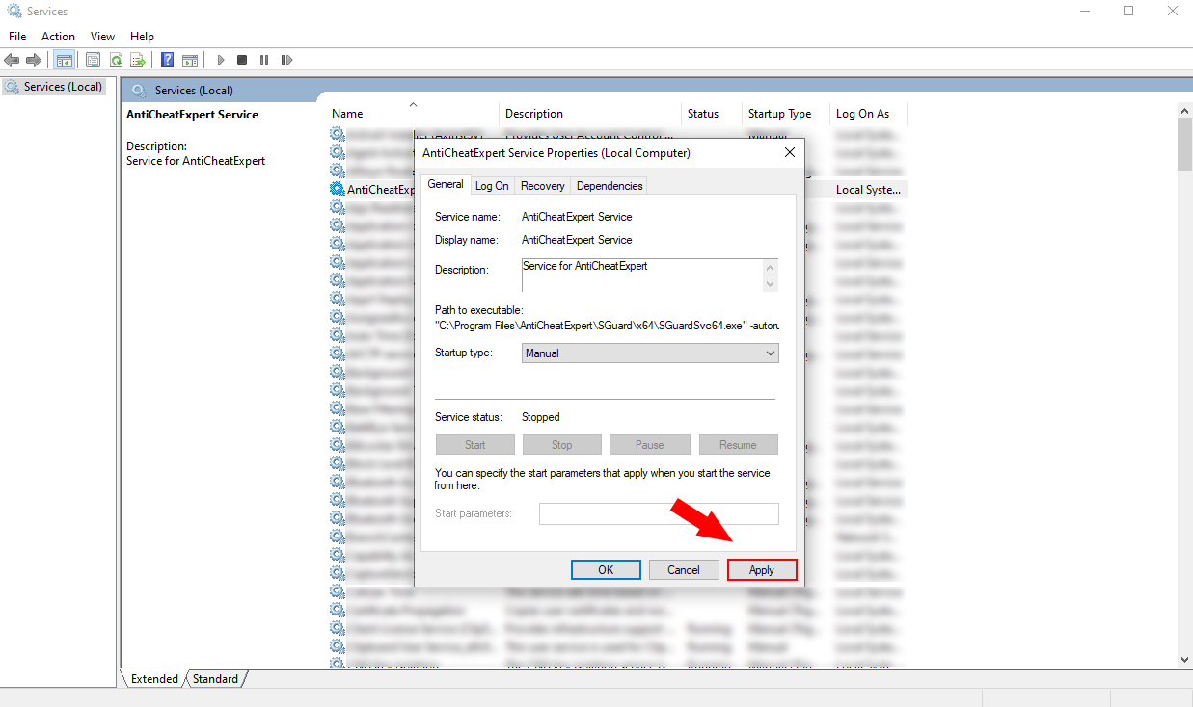Click 'Local Syste...' in AntiCheatExpert row
The height and width of the screenshot is (707, 1193).
pos(868,190)
